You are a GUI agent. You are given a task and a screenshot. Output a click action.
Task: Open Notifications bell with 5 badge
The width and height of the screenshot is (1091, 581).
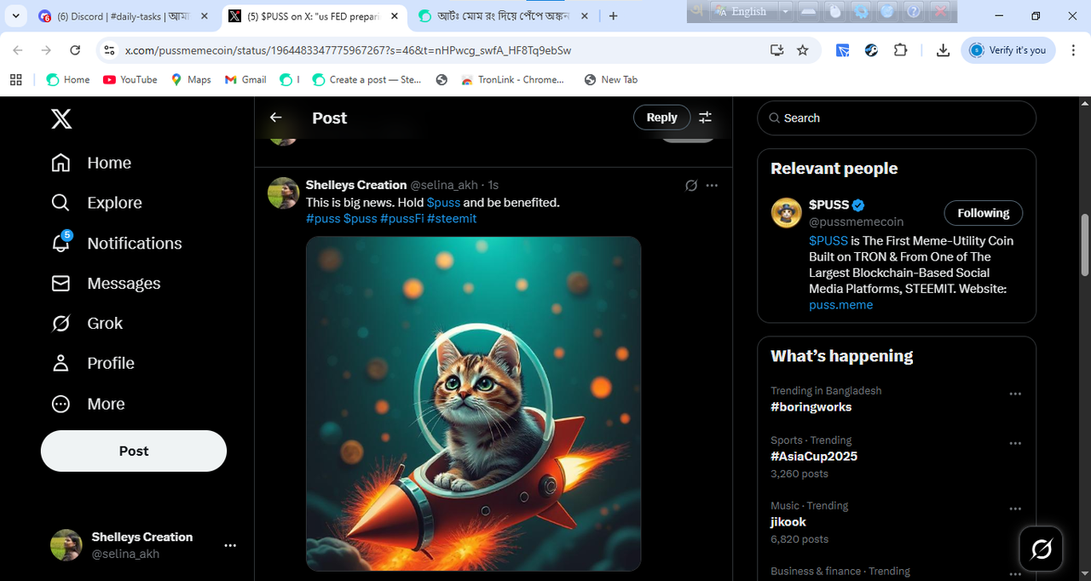tap(61, 243)
